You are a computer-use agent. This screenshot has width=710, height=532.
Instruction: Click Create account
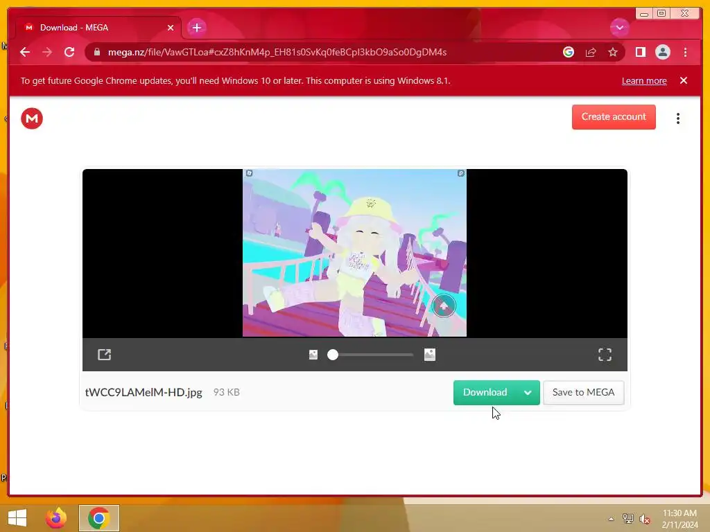point(614,116)
